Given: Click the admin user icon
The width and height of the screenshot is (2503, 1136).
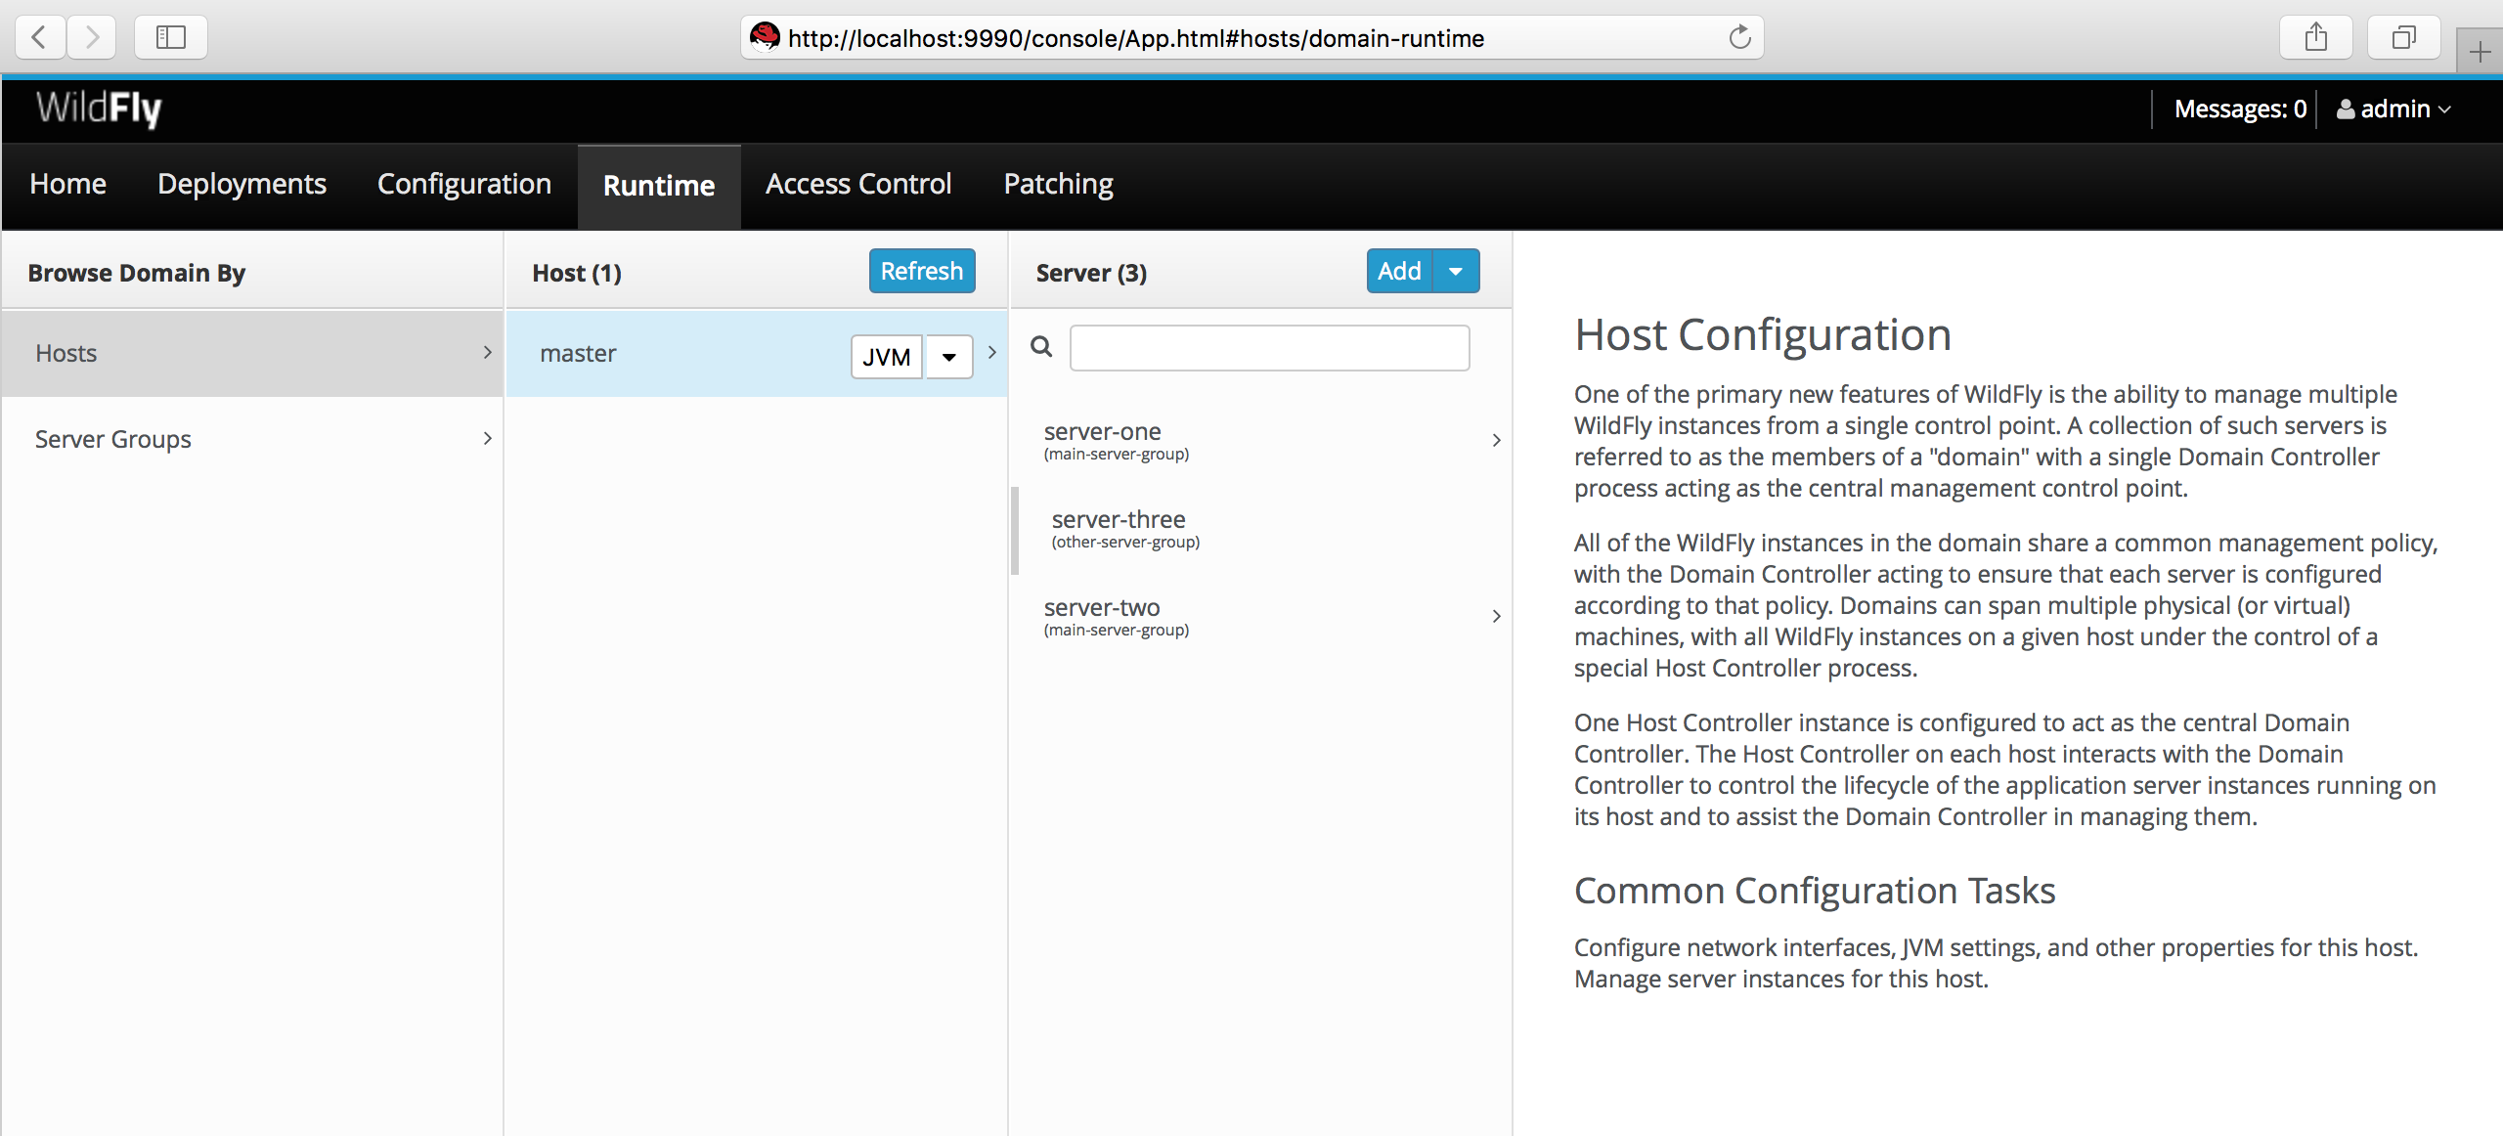Looking at the screenshot, I should point(2345,109).
